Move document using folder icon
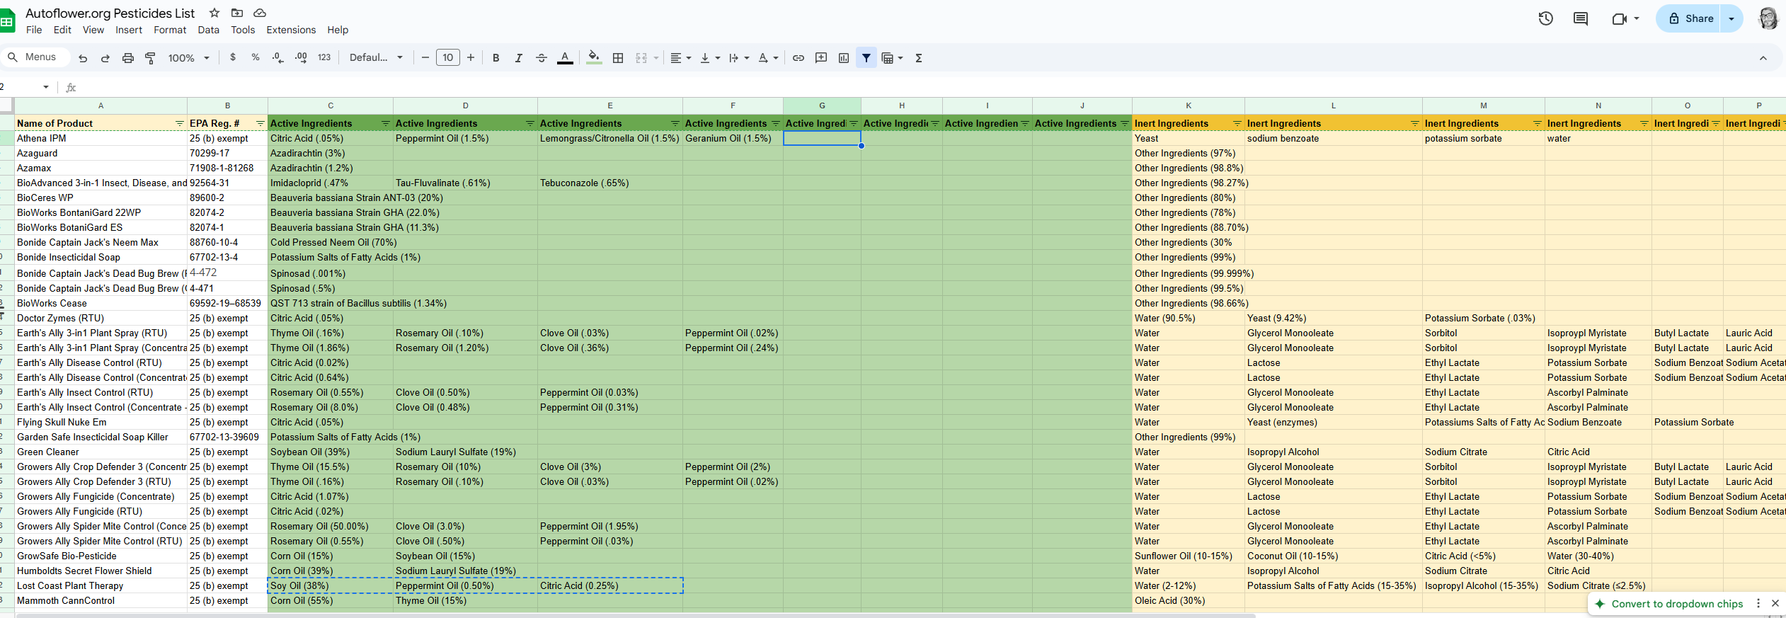 pyautogui.click(x=237, y=13)
